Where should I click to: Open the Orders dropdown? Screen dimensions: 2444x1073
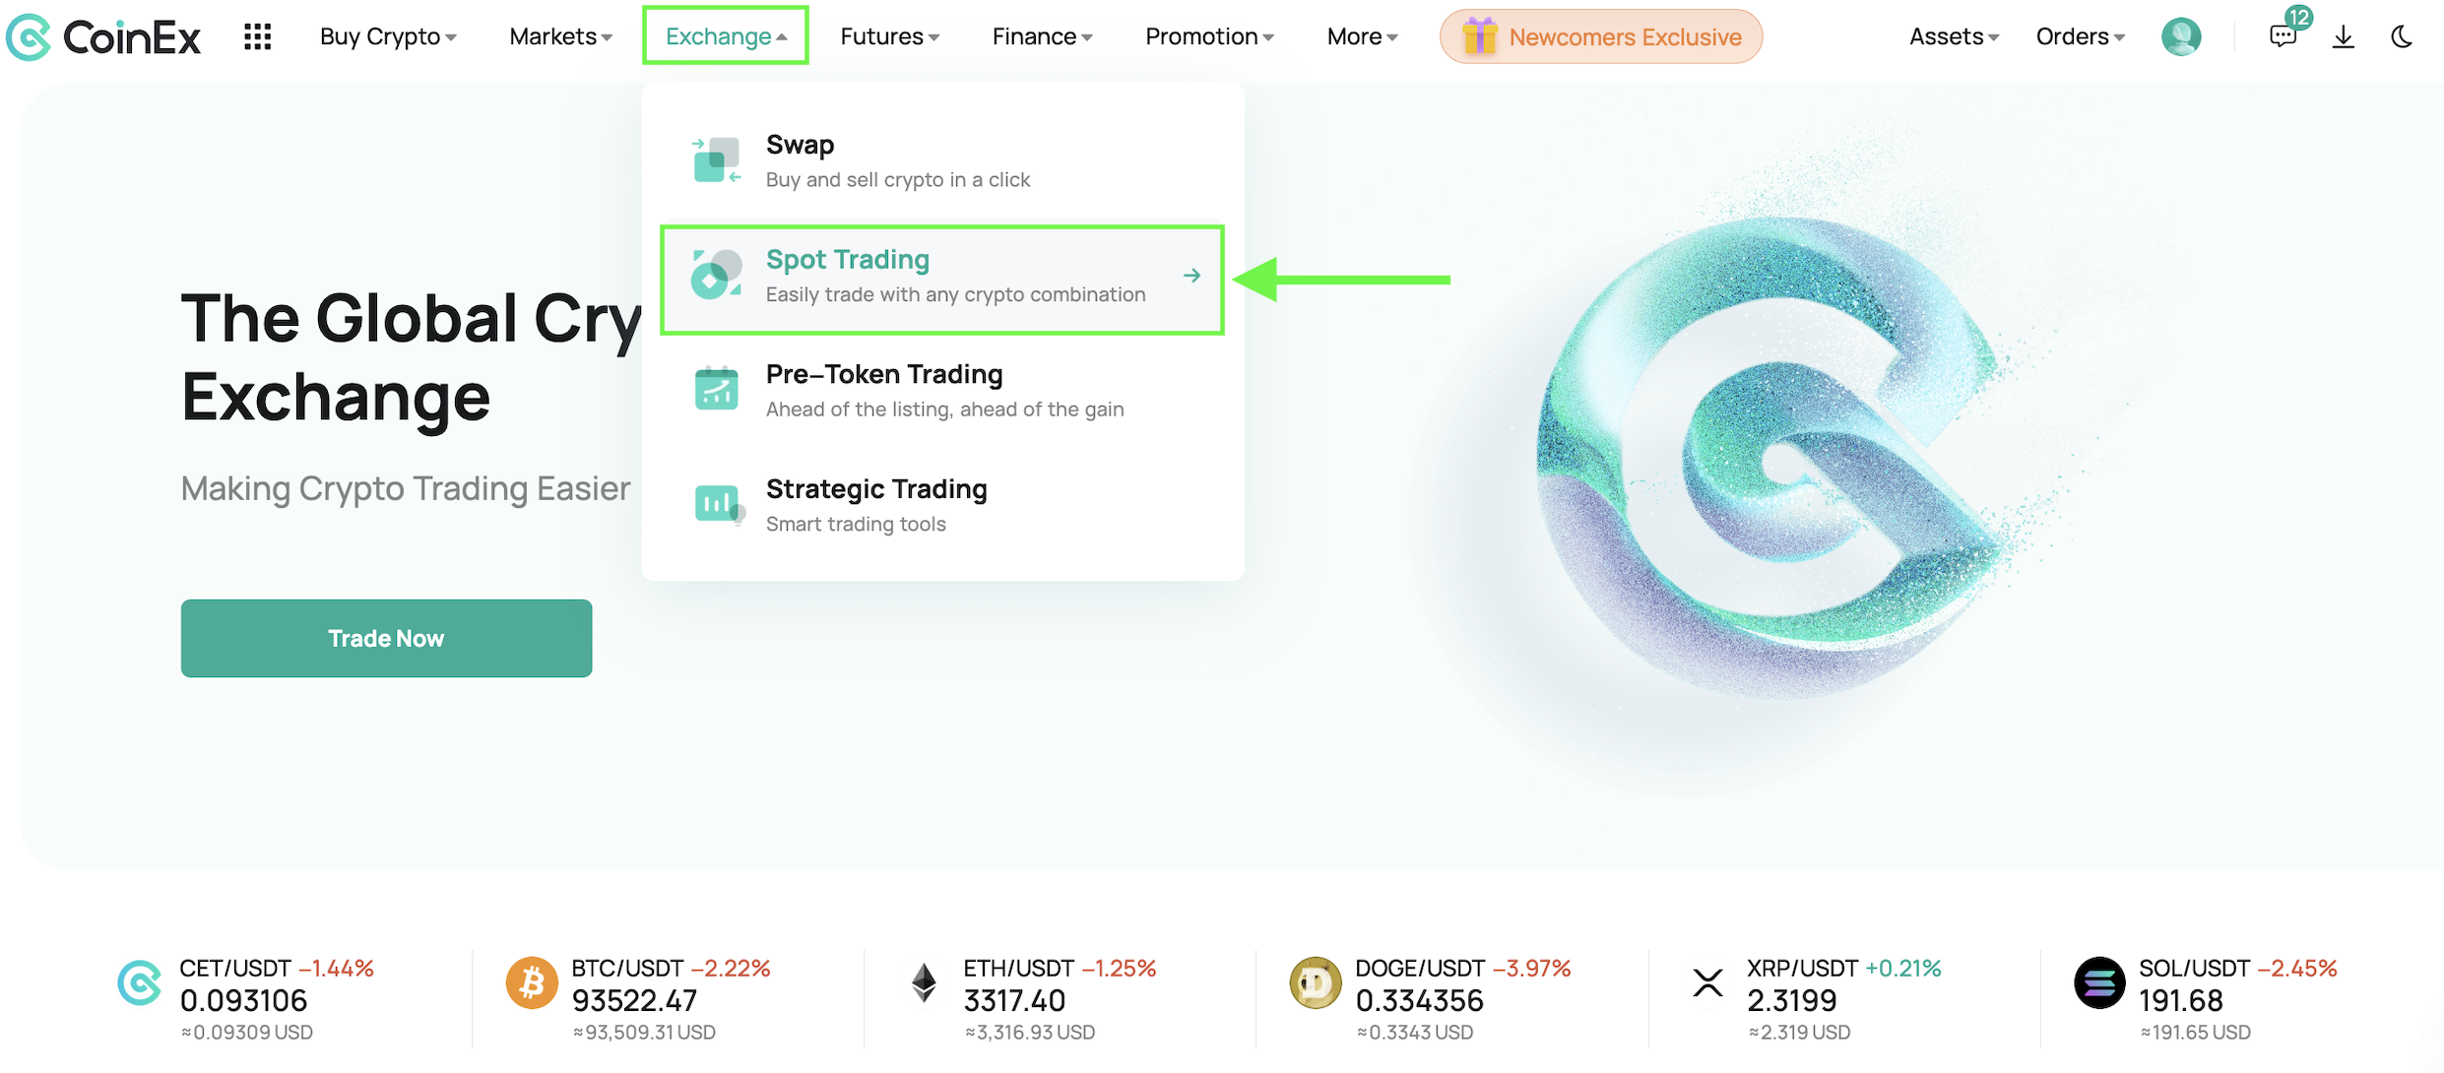click(2080, 36)
